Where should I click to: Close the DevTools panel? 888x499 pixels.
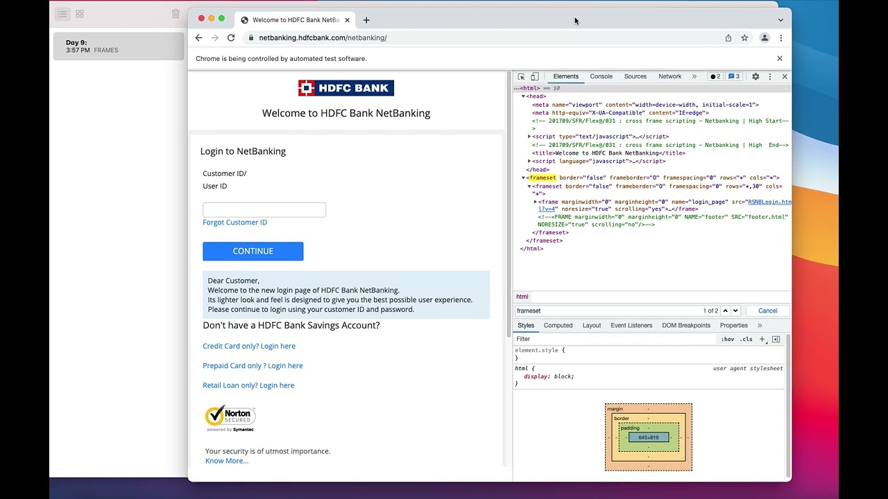(785, 77)
